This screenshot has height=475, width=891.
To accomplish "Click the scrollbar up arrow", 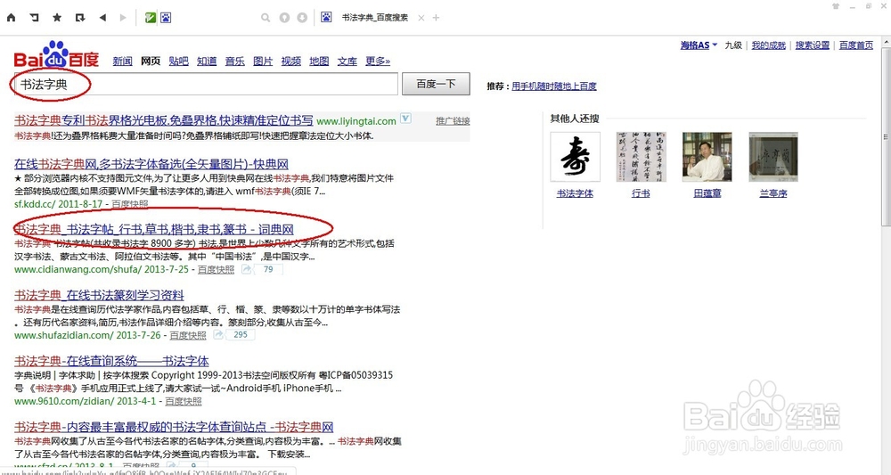I will point(886,42).
